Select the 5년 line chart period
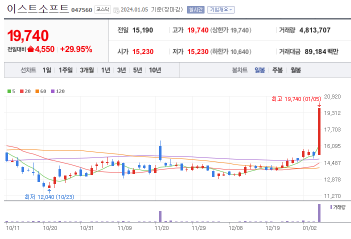The image size is (351, 239). [x=137, y=70]
